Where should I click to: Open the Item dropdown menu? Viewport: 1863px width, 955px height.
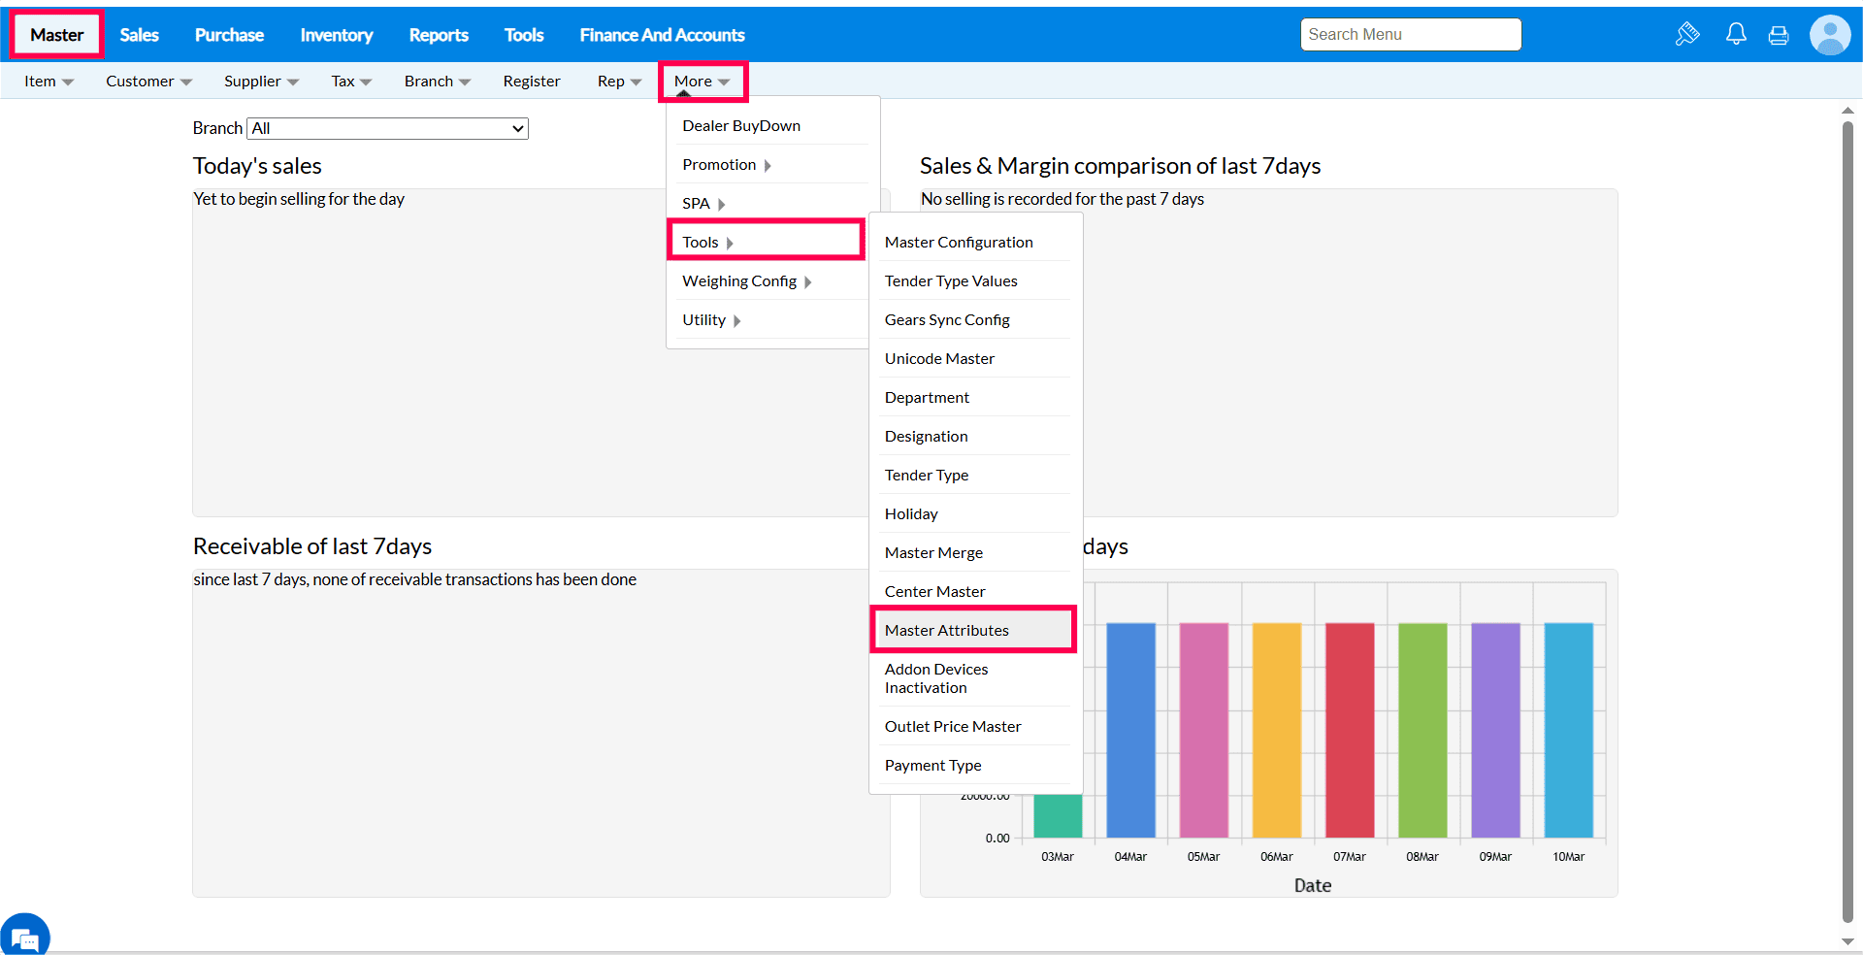pyautogui.click(x=49, y=82)
